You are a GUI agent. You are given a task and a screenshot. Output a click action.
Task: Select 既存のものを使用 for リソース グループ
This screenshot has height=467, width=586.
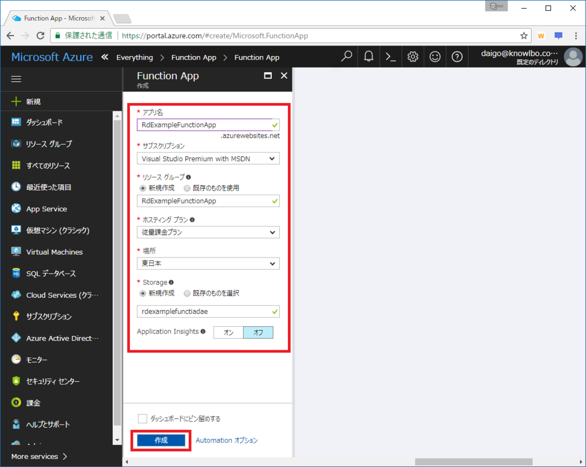[x=188, y=189]
